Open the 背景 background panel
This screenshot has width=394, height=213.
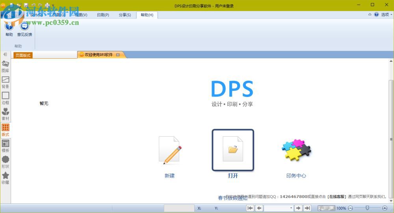tap(5, 82)
